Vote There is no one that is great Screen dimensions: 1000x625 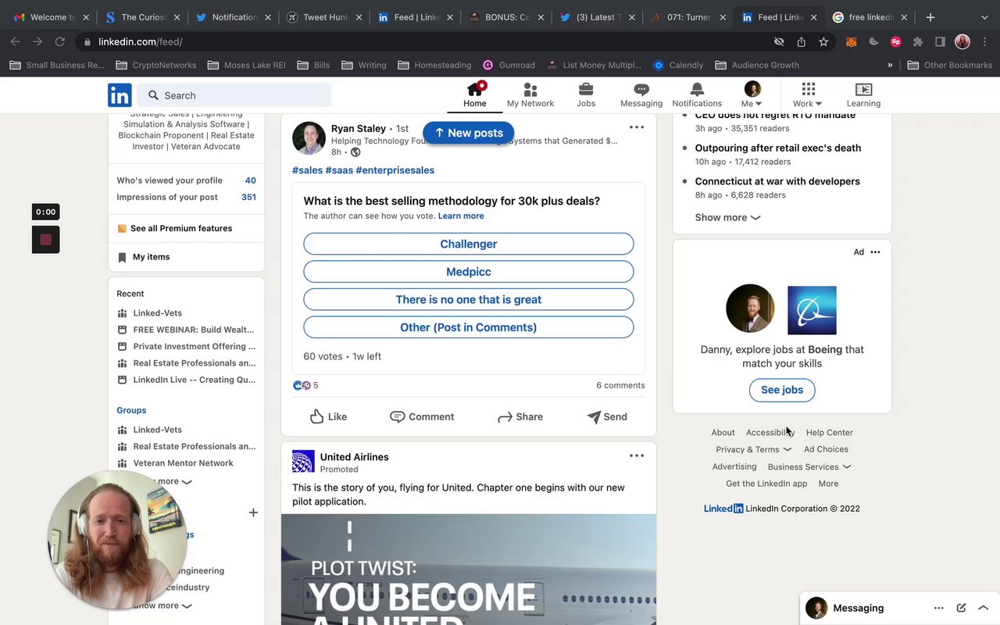(469, 299)
